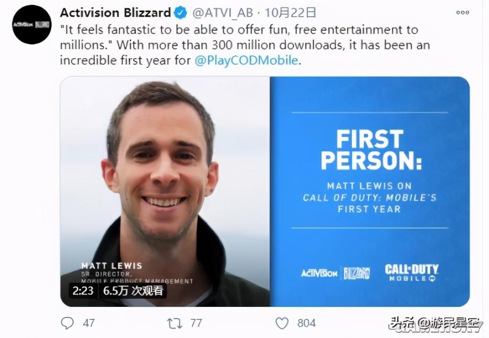Open the @PlayCODMobile mention link
This screenshot has height=338, width=489.
(246, 60)
